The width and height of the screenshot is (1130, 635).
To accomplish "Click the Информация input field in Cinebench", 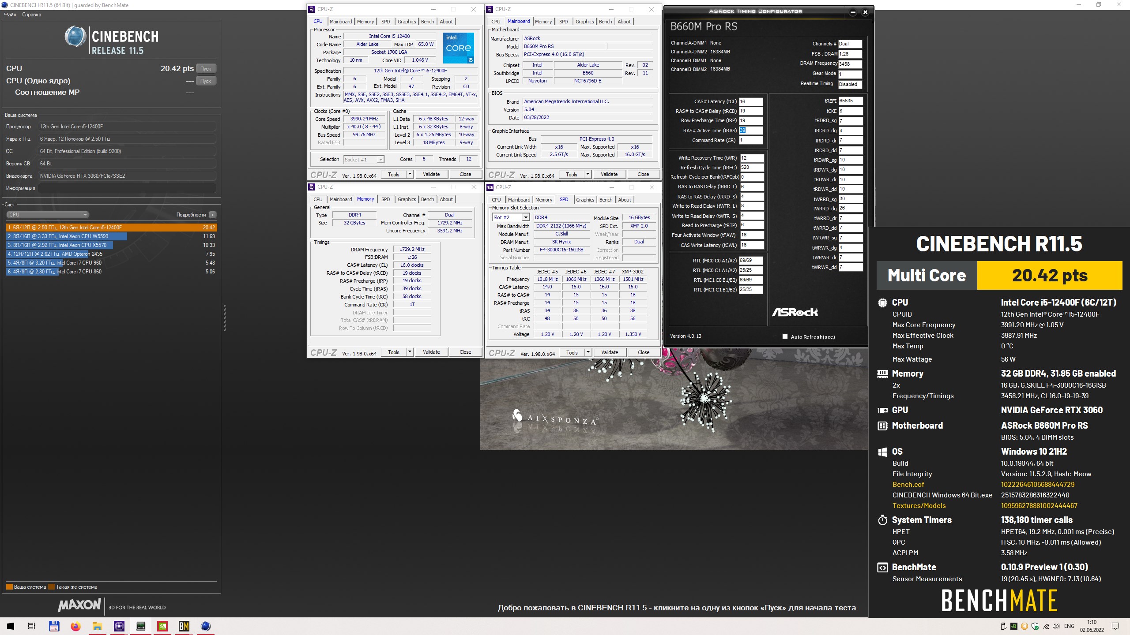I will click(x=127, y=188).
